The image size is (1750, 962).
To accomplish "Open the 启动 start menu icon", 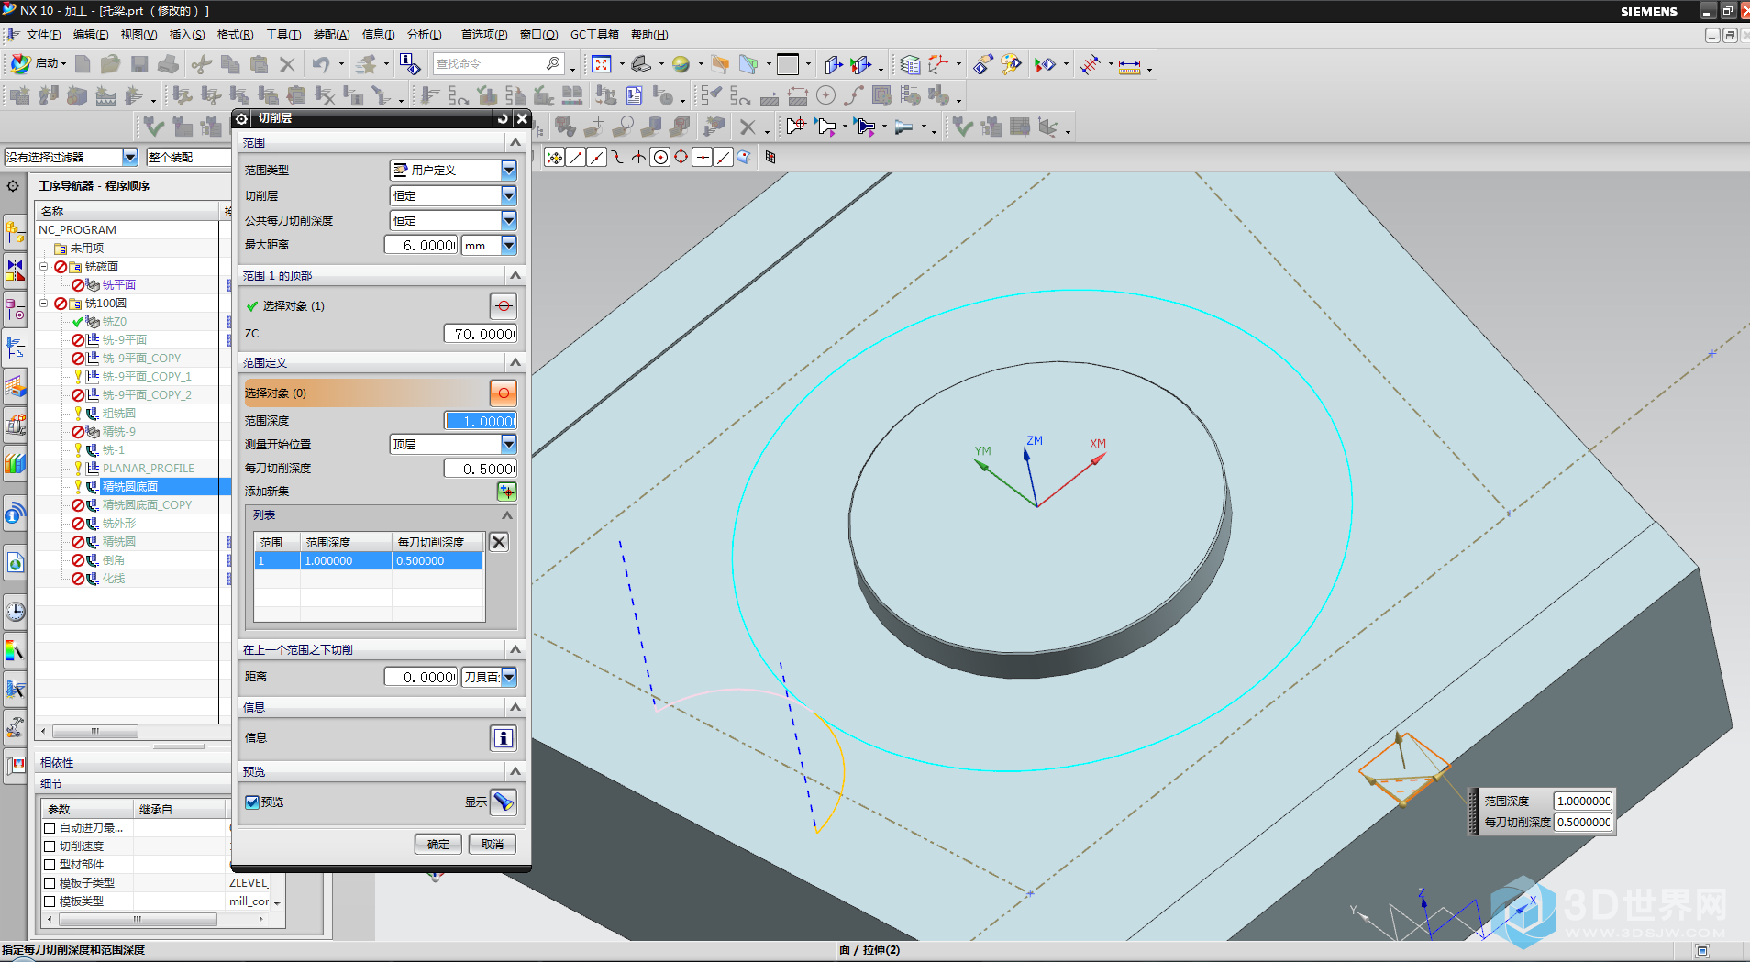I will (x=21, y=64).
